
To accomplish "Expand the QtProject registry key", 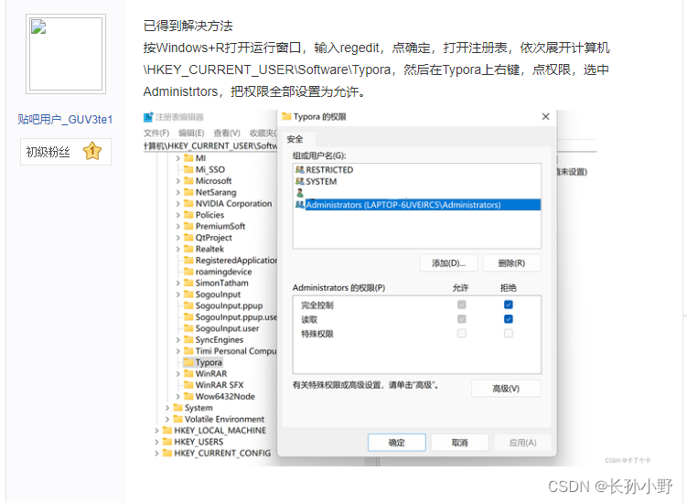I will click(x=177, y=238).
